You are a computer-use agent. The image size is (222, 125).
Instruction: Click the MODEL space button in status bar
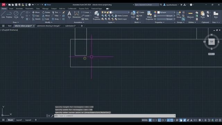click(x=145, y=120)
